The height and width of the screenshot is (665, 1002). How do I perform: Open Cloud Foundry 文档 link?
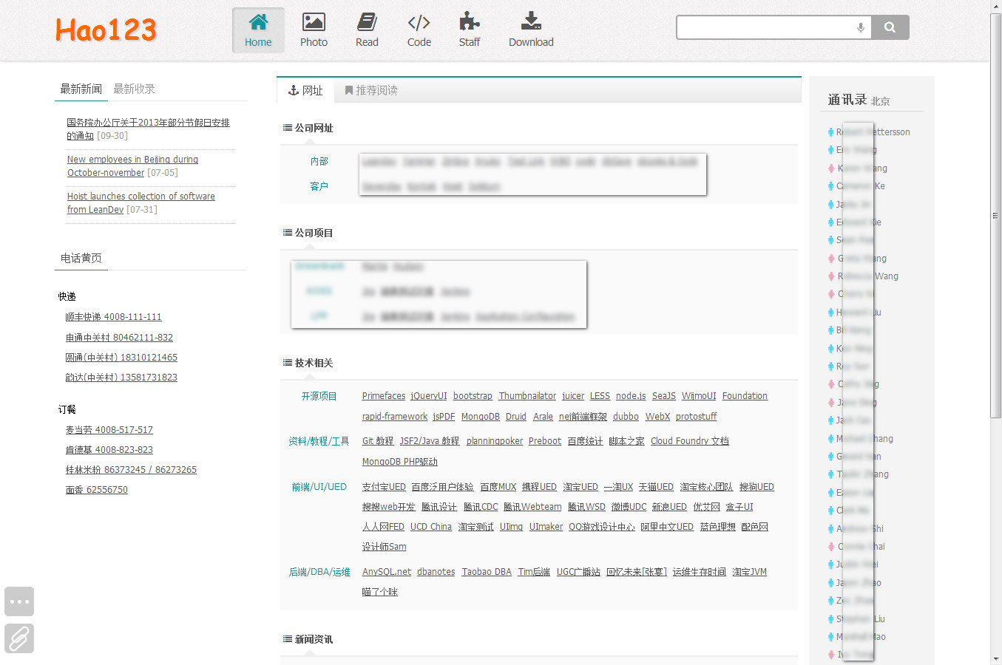690,441
